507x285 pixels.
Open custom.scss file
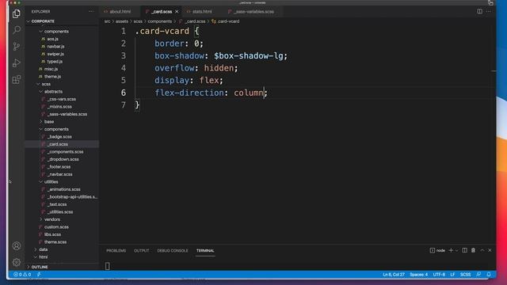click(x=56, y=227)
